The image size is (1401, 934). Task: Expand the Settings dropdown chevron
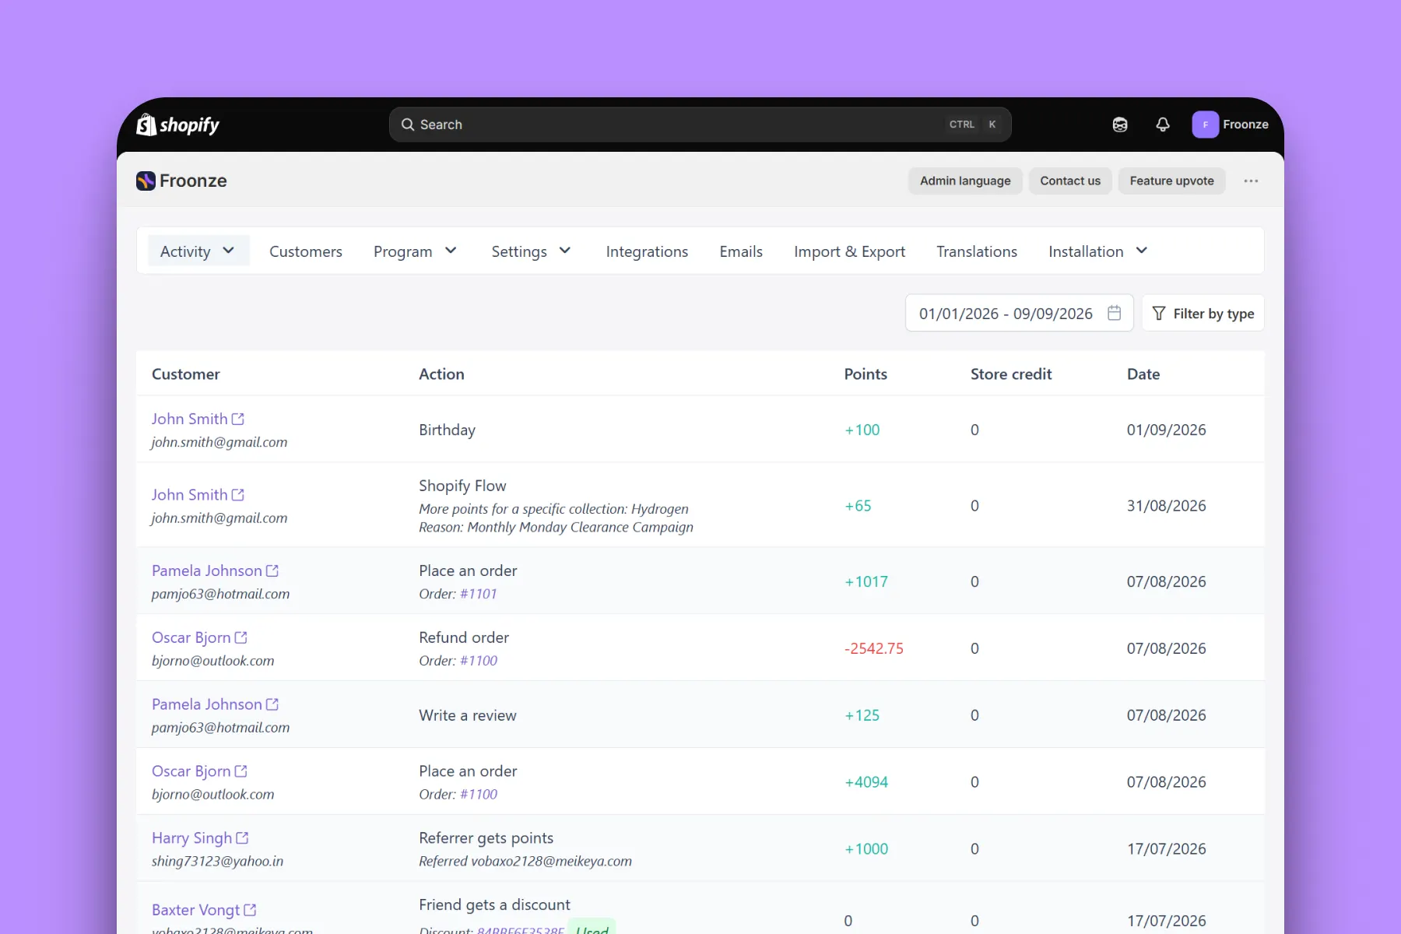[x=565, y=251]
